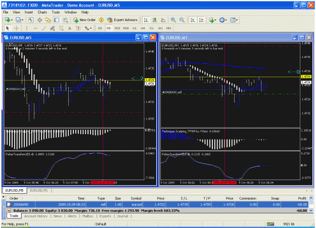This screenshot has height=228, width=316.
Task: Open the File menu
Action: tap(6, 12)
